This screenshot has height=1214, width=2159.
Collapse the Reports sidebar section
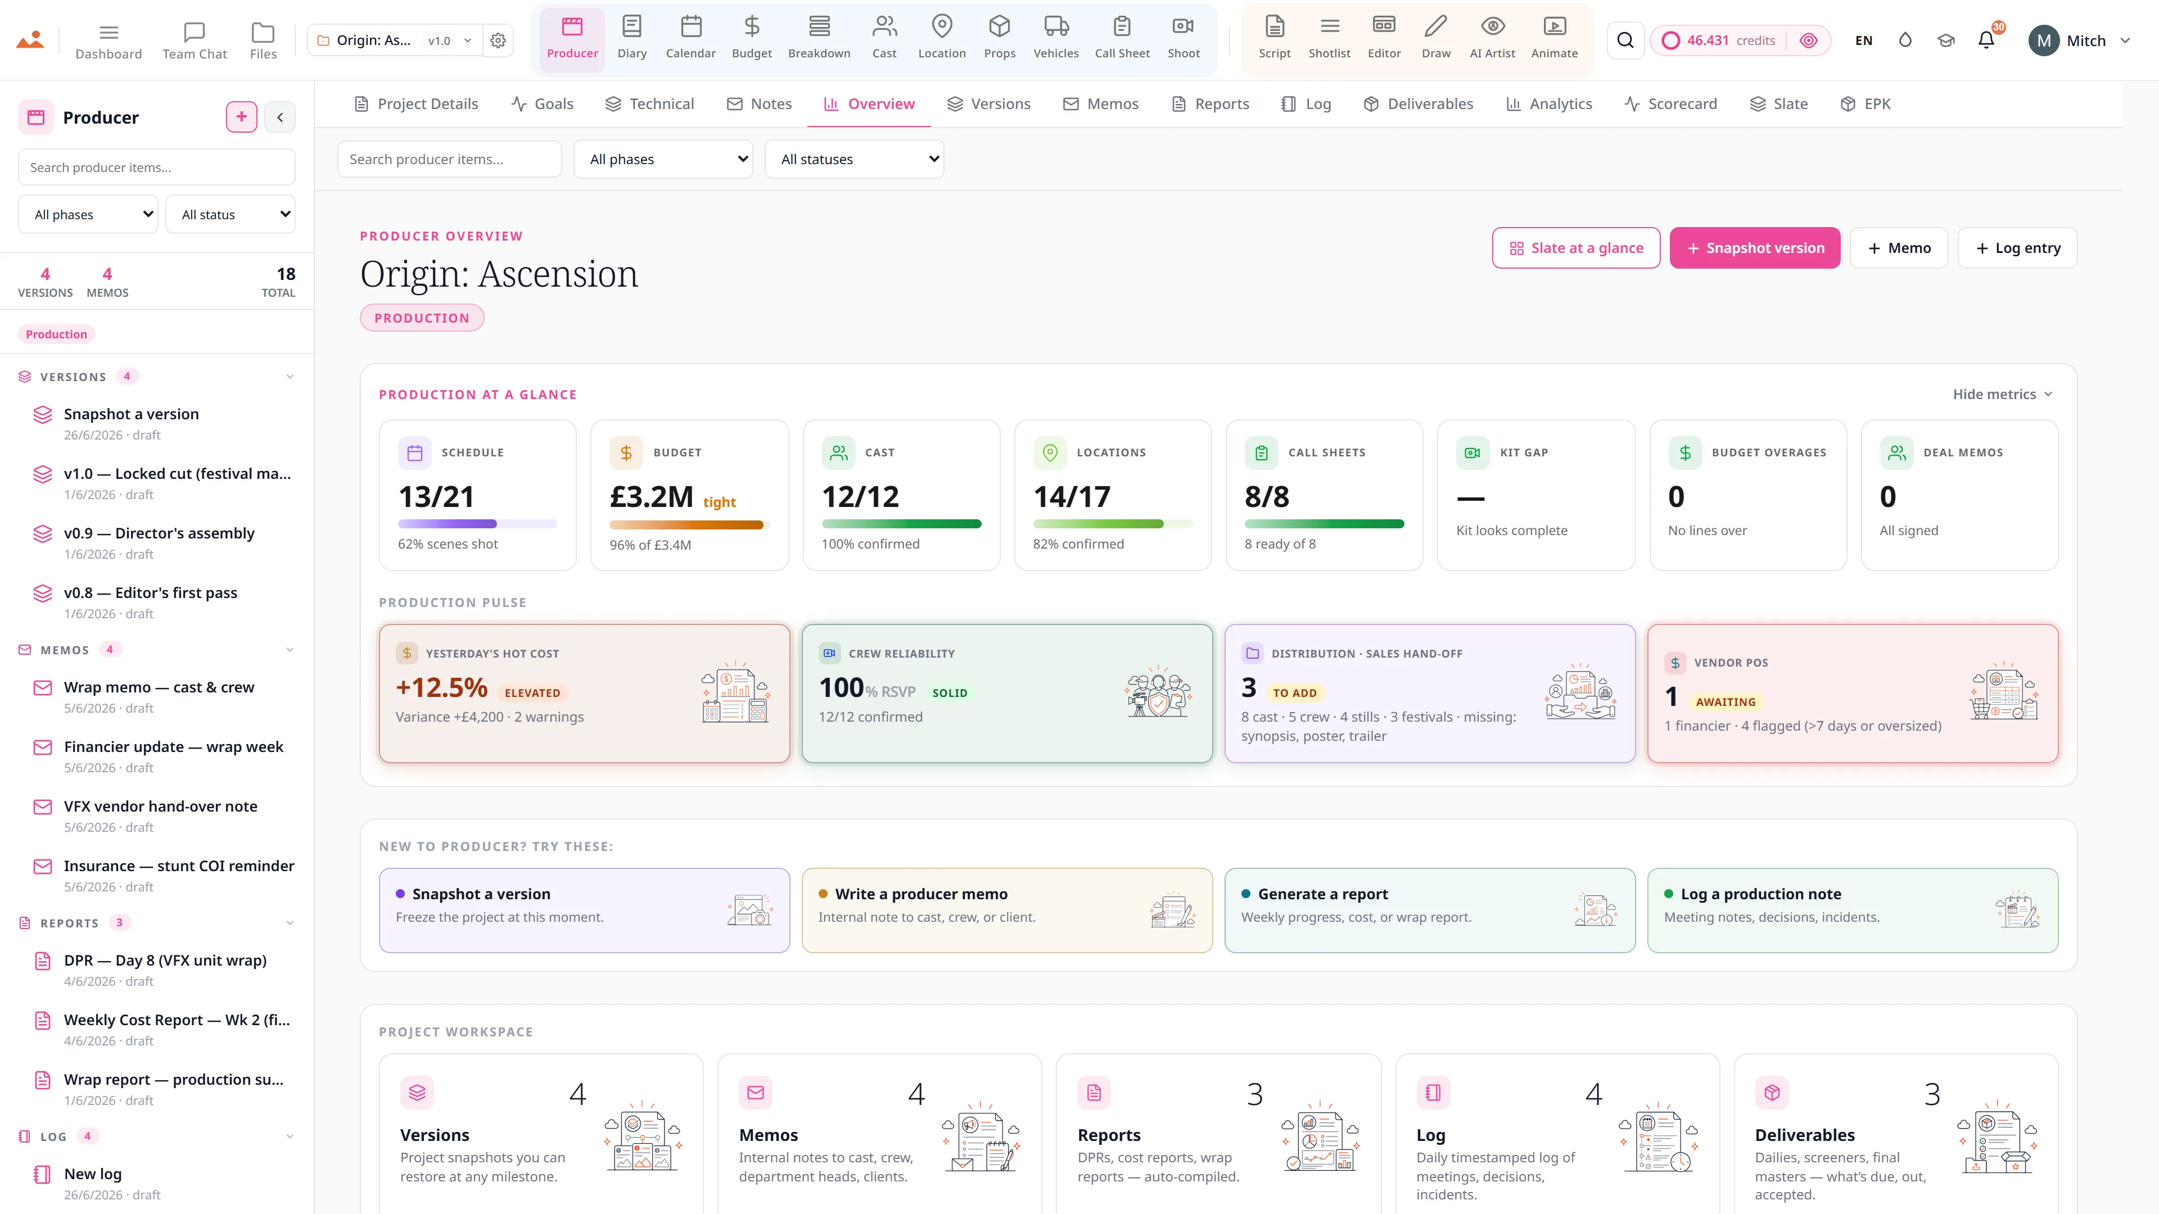(290, 923)
